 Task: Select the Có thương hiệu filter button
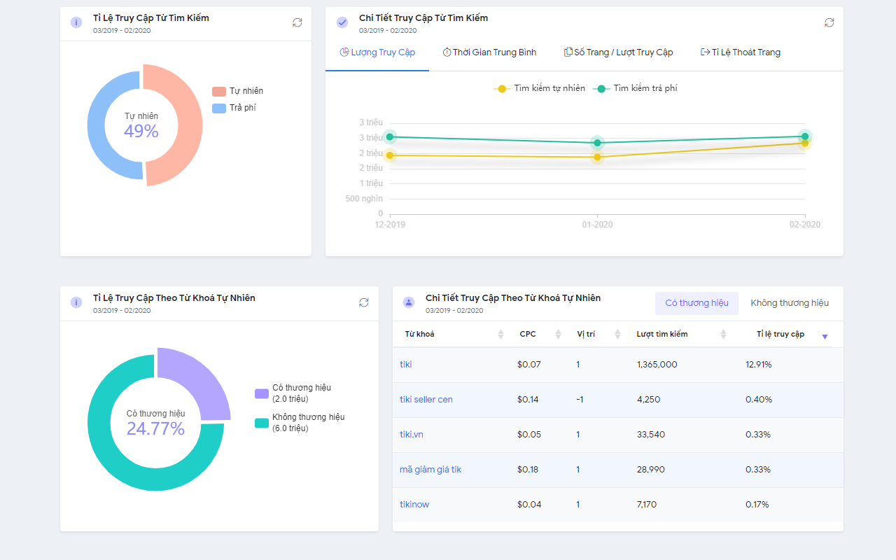[696, 303]
